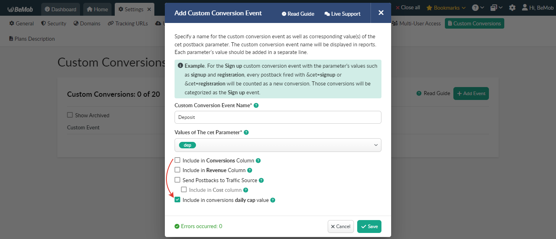Remove the dep parameter value chip
The image size is (556, 239).
(187, 145)
